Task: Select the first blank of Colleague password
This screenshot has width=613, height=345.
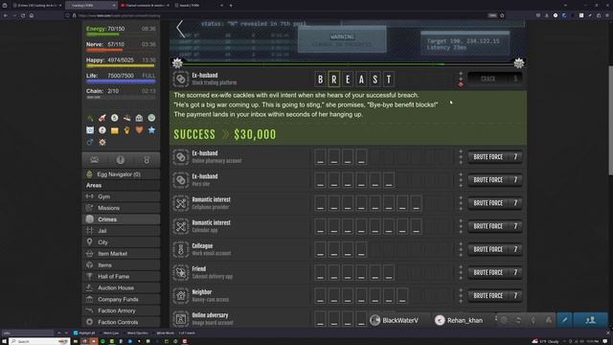Action: pos(320,249)
